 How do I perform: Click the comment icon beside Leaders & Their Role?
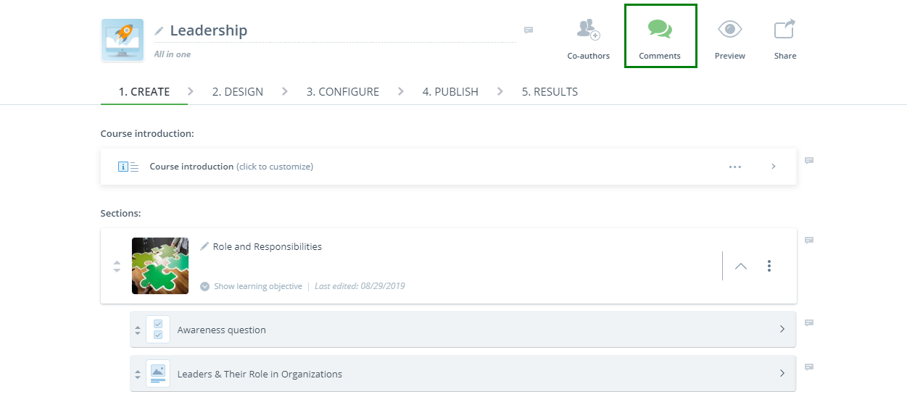click(x=809, y=367)
